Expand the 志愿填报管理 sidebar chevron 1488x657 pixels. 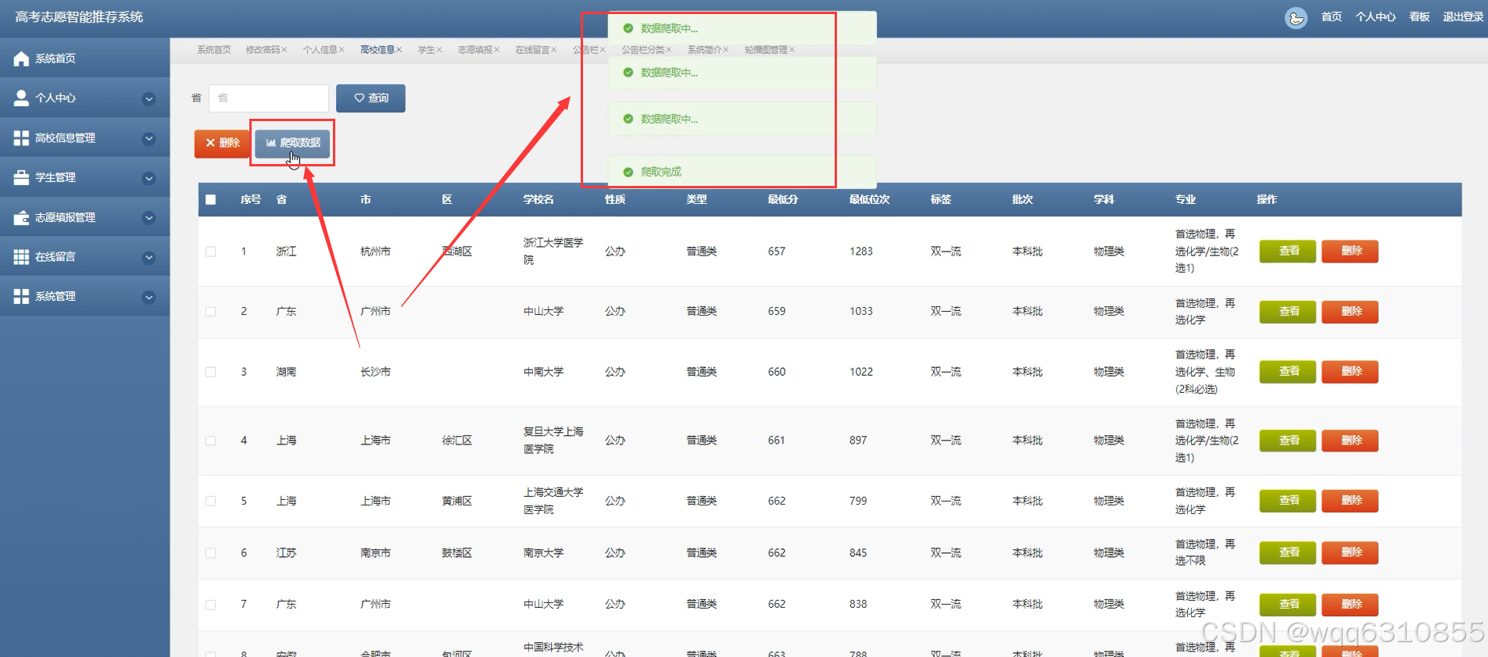coord(148,218)
